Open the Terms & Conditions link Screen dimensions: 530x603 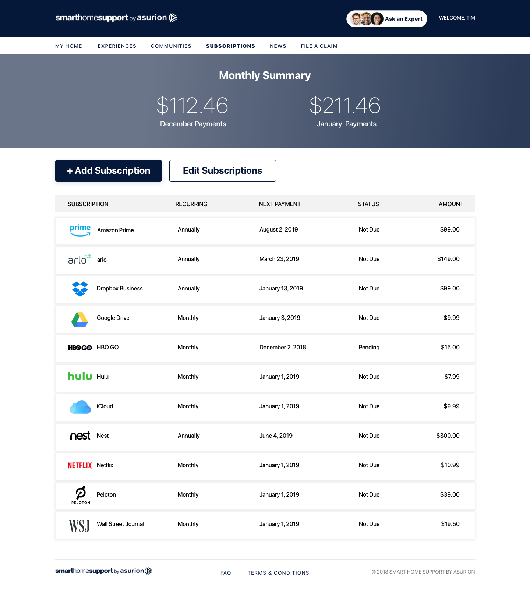pos(278,573)
